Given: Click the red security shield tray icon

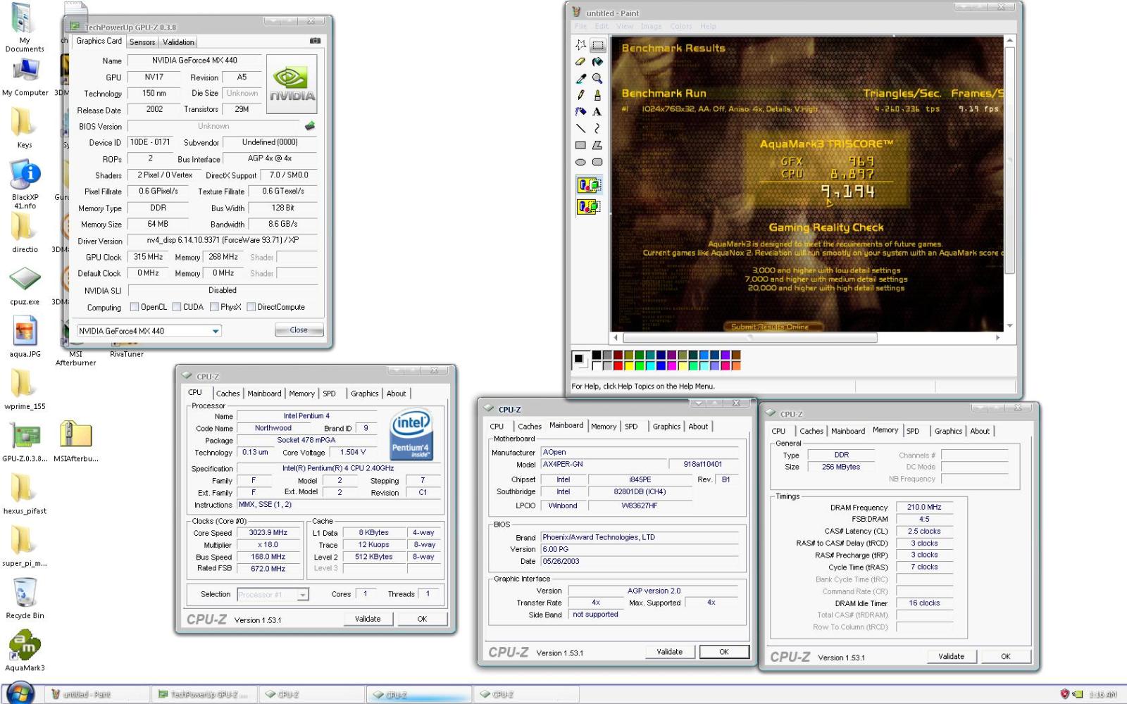Looking at the screenshot, I should click(x=1065, y=694).
